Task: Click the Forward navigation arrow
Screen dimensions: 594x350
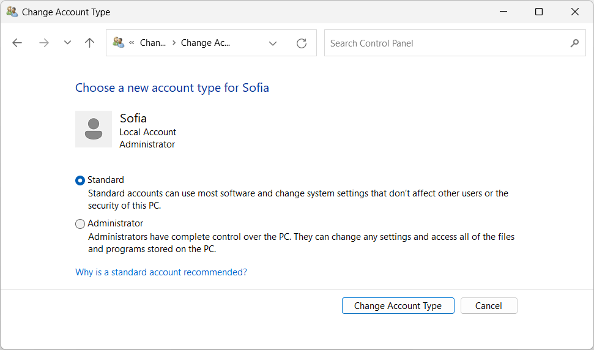Action: pos(43,43)
